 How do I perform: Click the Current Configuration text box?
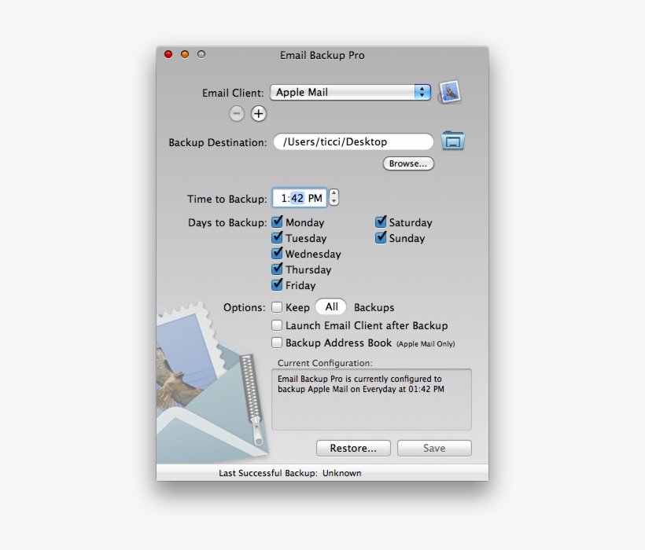(371, 399)
